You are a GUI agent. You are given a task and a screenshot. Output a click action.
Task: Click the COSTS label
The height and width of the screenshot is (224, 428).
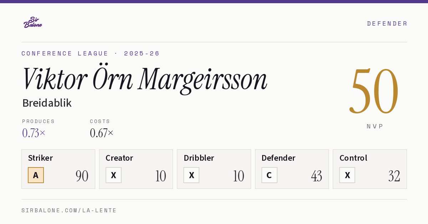coord(100,121)
